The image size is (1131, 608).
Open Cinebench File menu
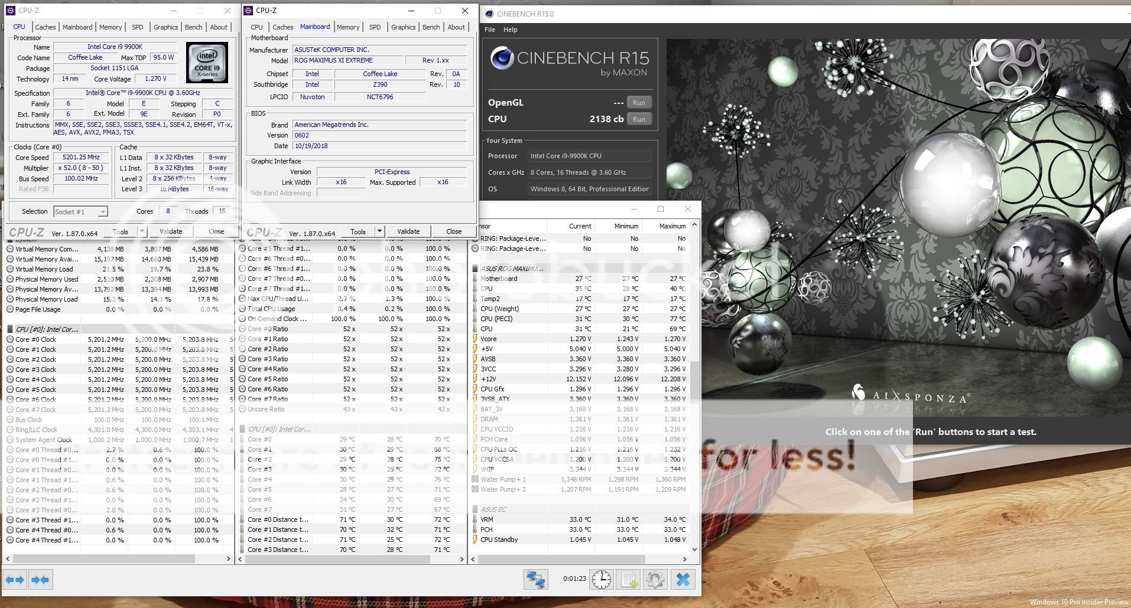click(x=490, y=30)
